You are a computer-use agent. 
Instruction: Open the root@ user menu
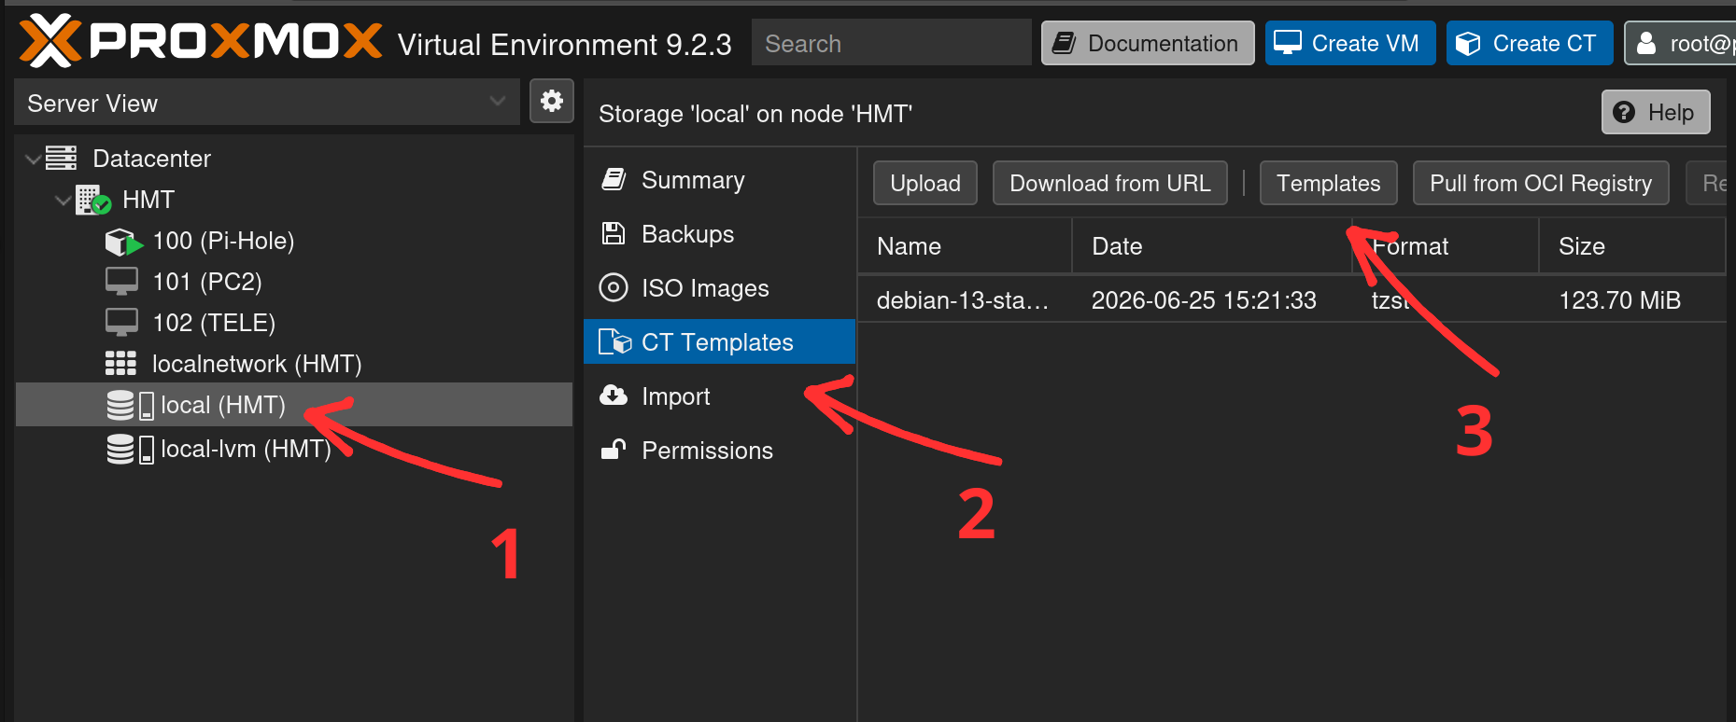pos(1681,43)
